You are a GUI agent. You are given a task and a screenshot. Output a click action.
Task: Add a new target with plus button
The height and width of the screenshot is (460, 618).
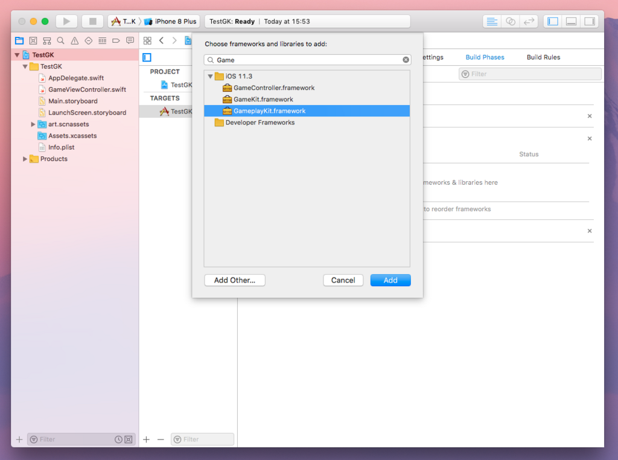click(x=146, y=439)
